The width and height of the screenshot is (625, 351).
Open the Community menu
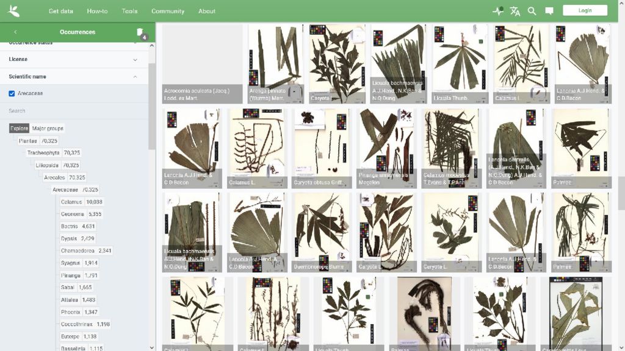(x=168, y=11)
